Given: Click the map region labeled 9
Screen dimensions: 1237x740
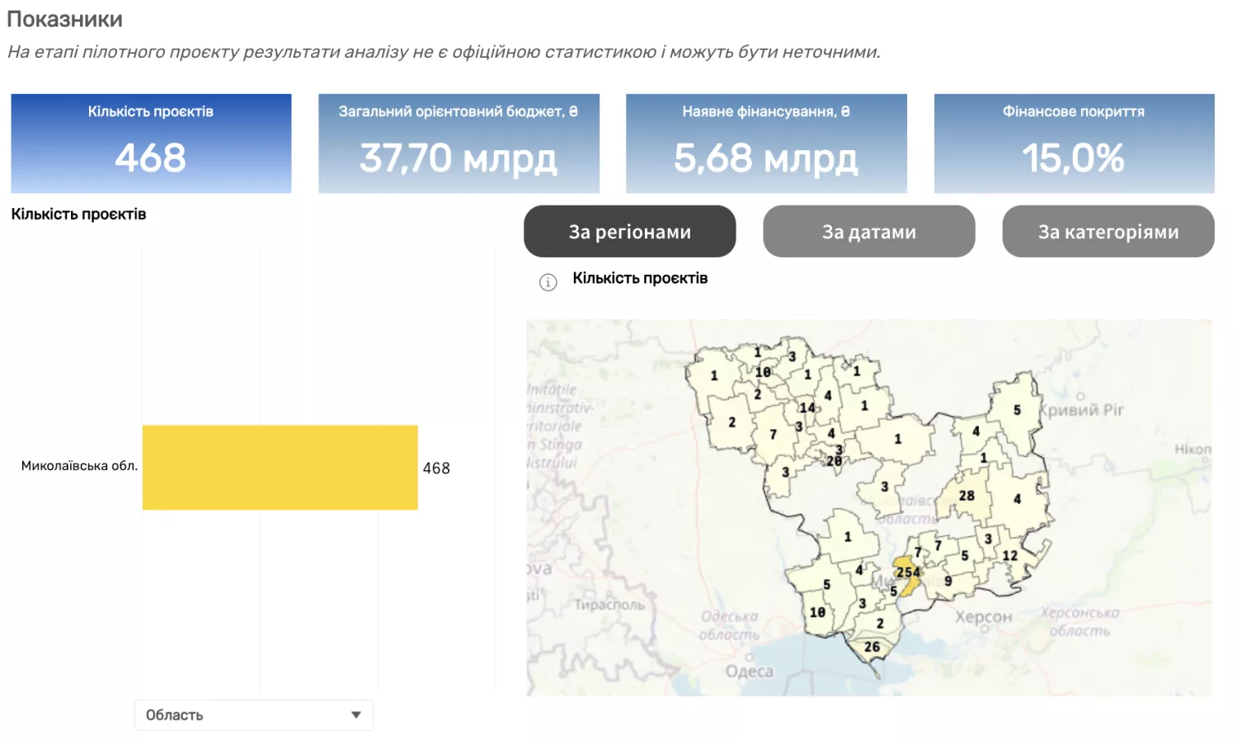Looking at the screenshot, I should (x=948, y=582).
